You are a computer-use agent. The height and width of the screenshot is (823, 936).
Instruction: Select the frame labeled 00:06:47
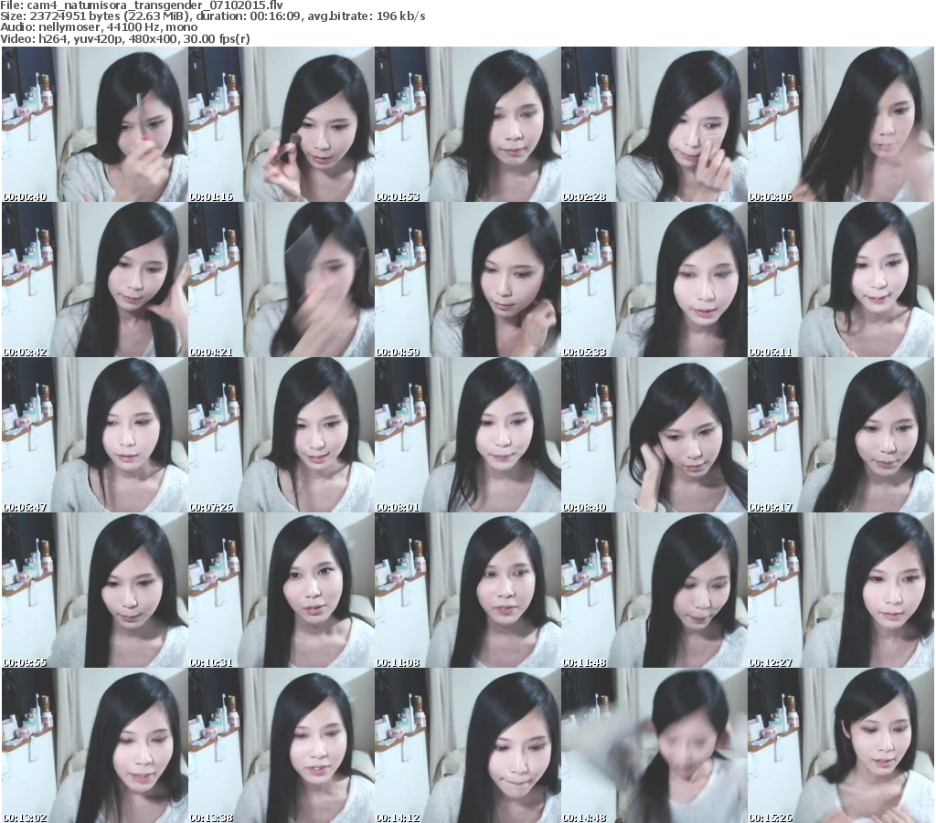pos(95,435)
